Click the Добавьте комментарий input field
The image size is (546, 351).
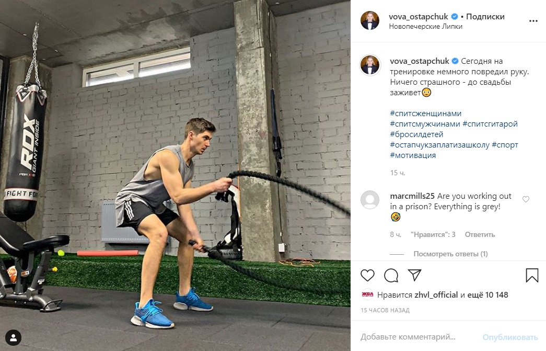[418, 337]
